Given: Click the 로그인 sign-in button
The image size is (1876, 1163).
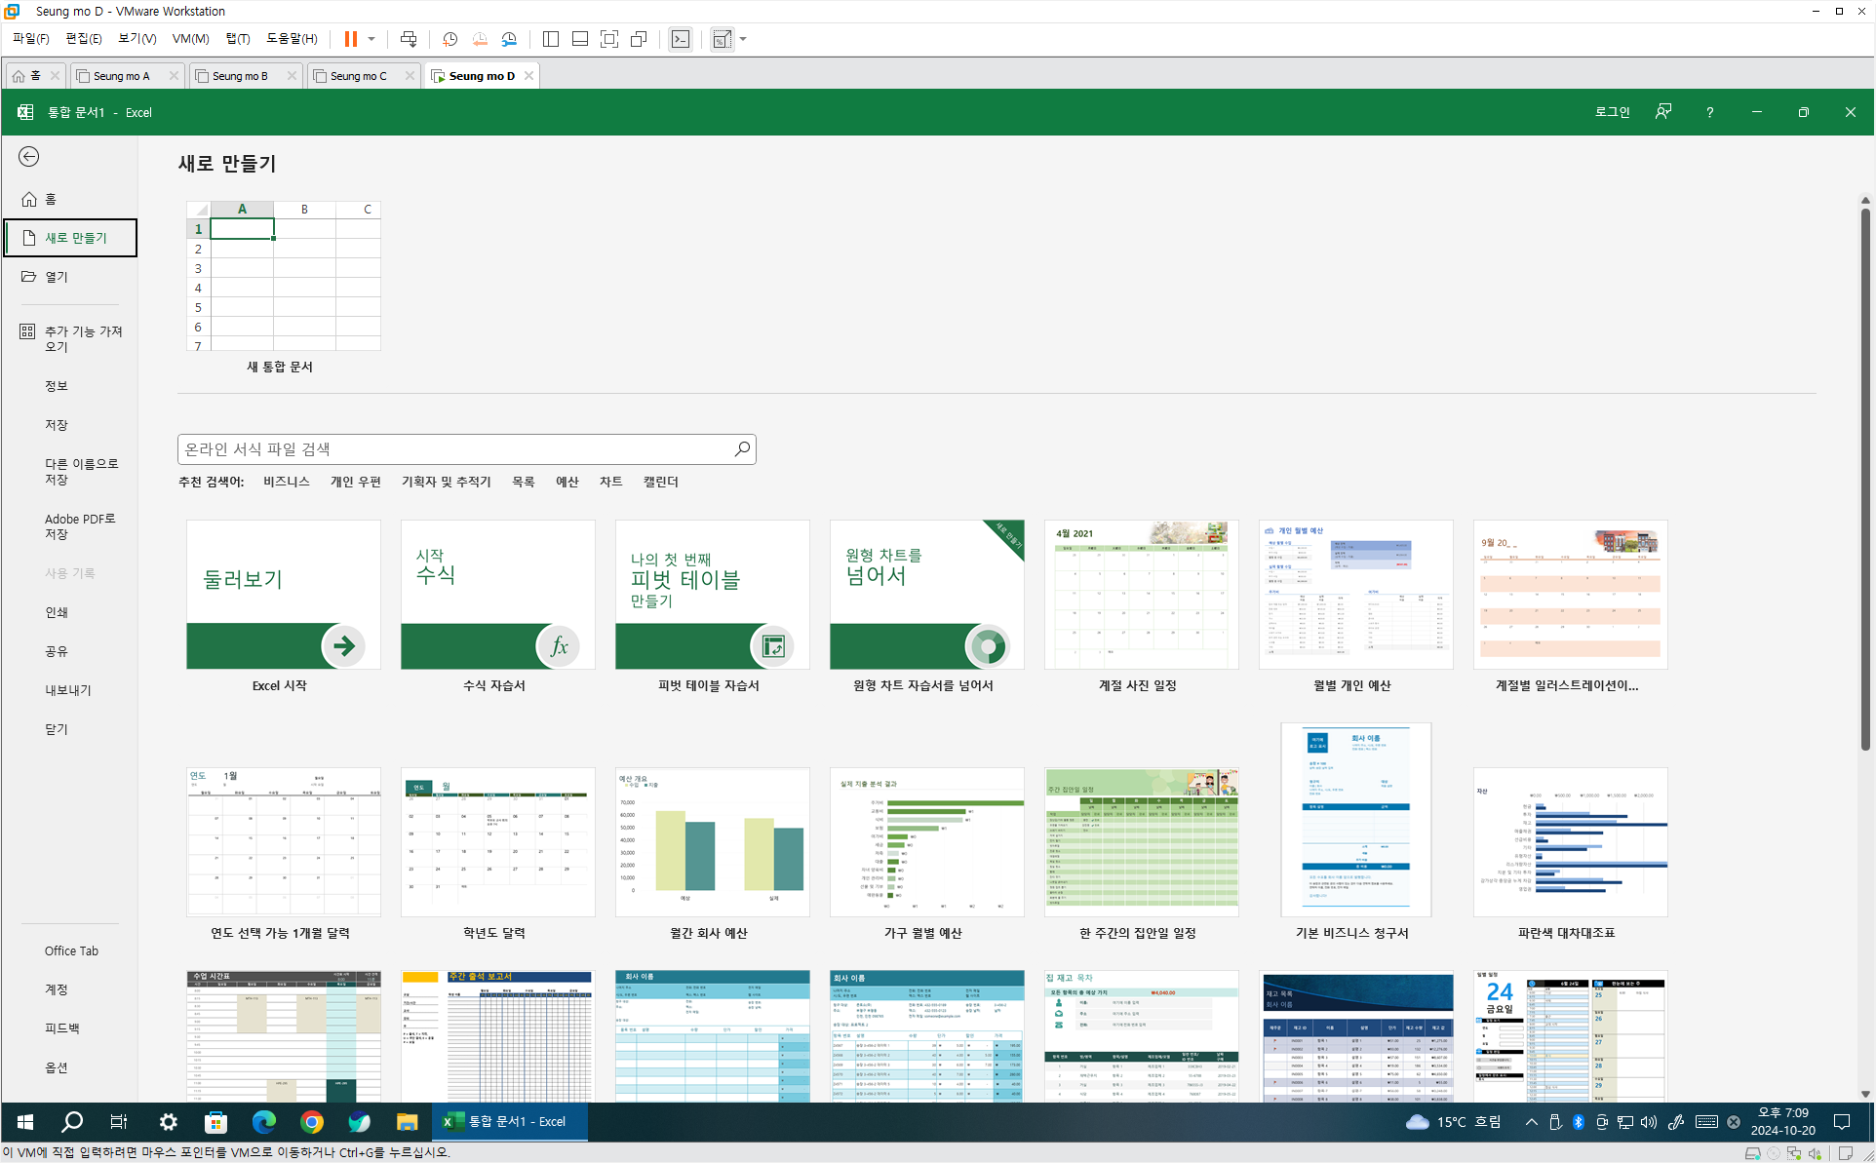Looking at the screenshot, I should (1612, 112).
